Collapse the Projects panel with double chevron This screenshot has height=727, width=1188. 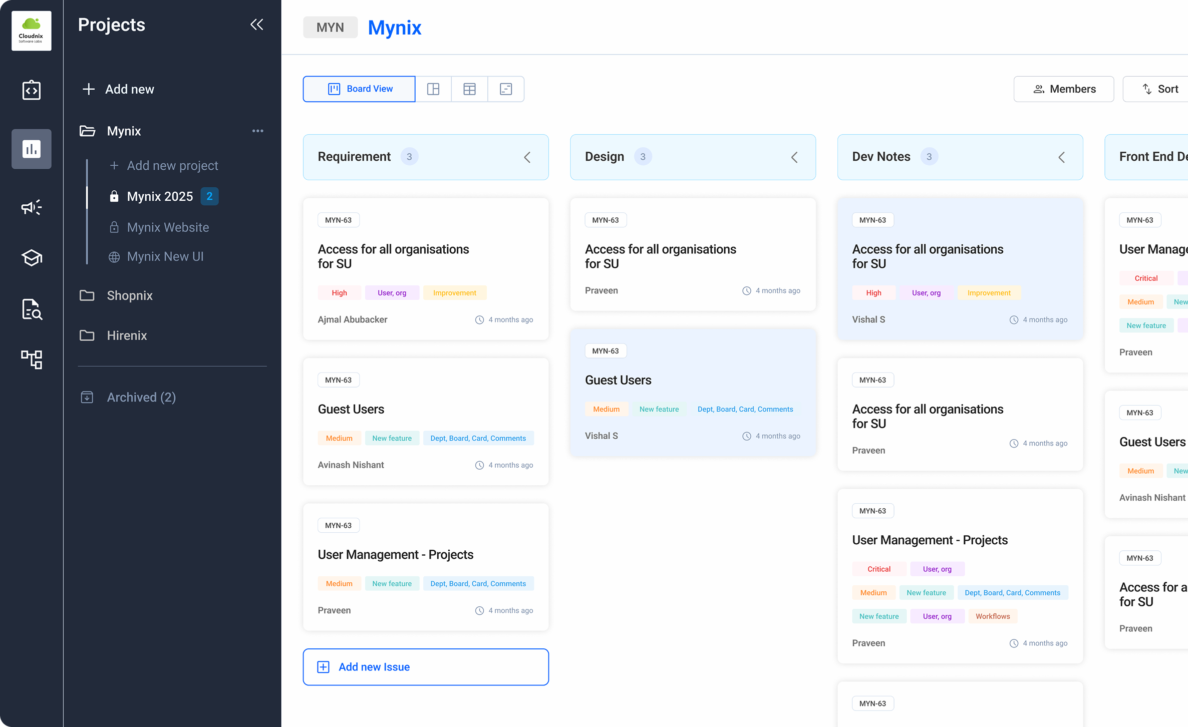(x=256, y=25)
